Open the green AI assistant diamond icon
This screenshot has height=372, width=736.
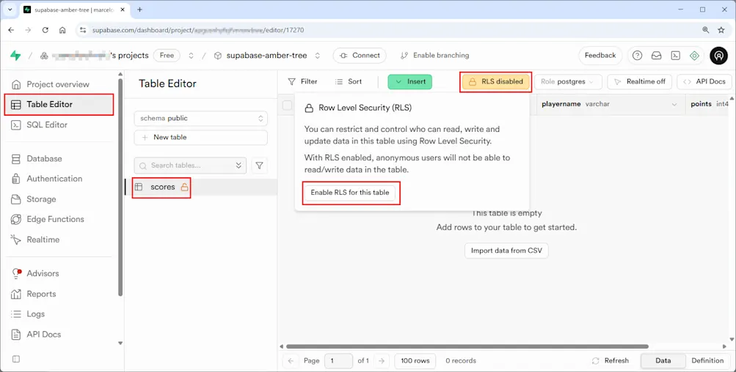coord(694,55)
